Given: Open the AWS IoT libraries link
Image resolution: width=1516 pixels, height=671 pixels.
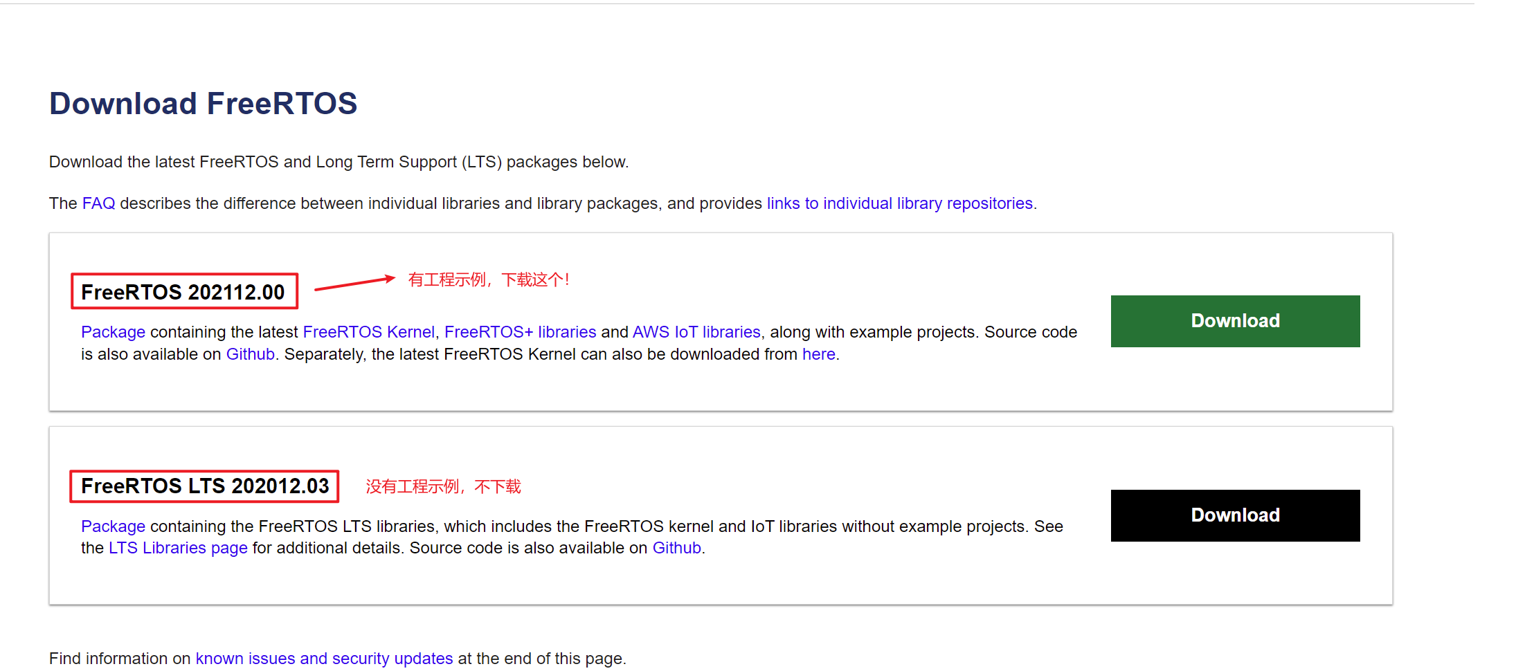Looking at the screenshot, I should click(x=696, y=332).
